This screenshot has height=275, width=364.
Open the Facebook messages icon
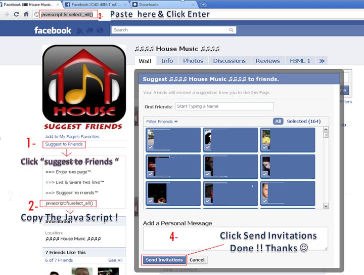(89, 30)
